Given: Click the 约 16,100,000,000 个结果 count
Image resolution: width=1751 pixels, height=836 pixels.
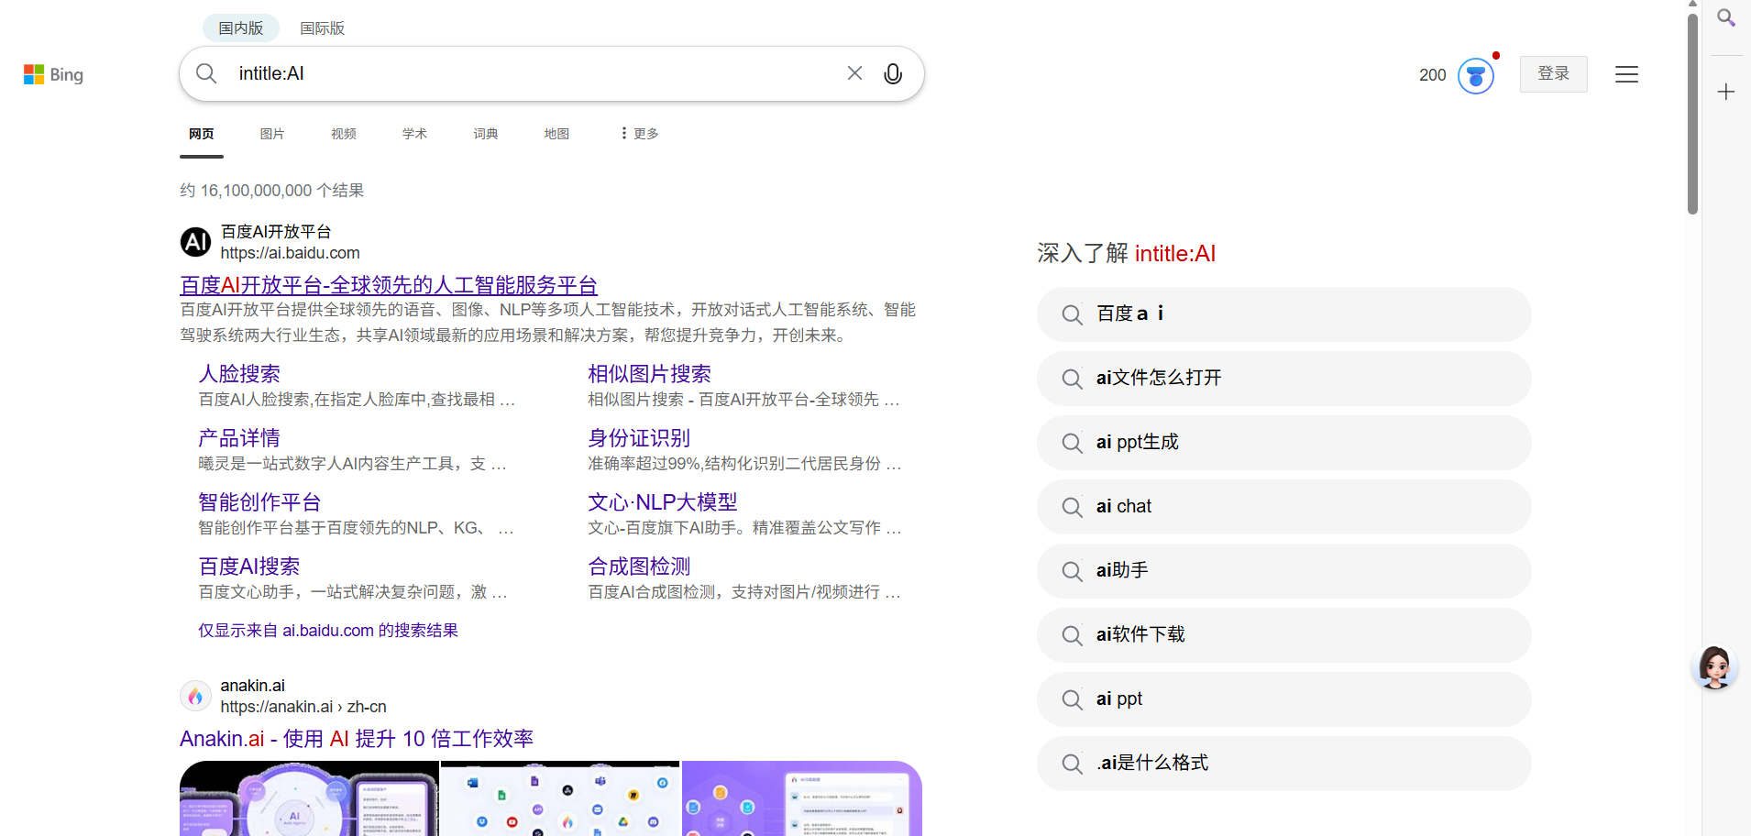Looking at the screenshot, I should point(271,191).
